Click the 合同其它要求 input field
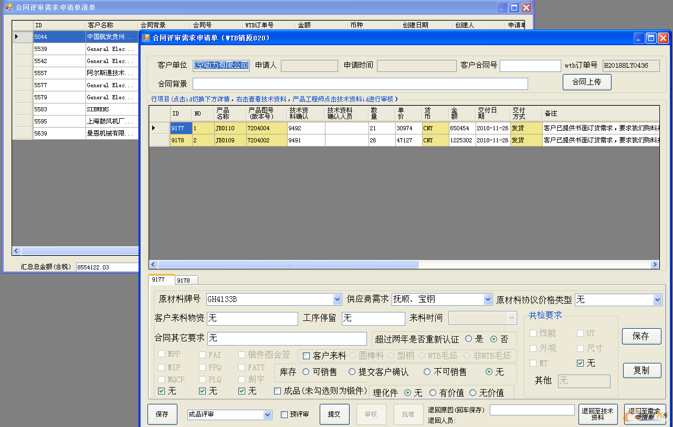Viewport: 673px width, 427px height. pos(287,338)
